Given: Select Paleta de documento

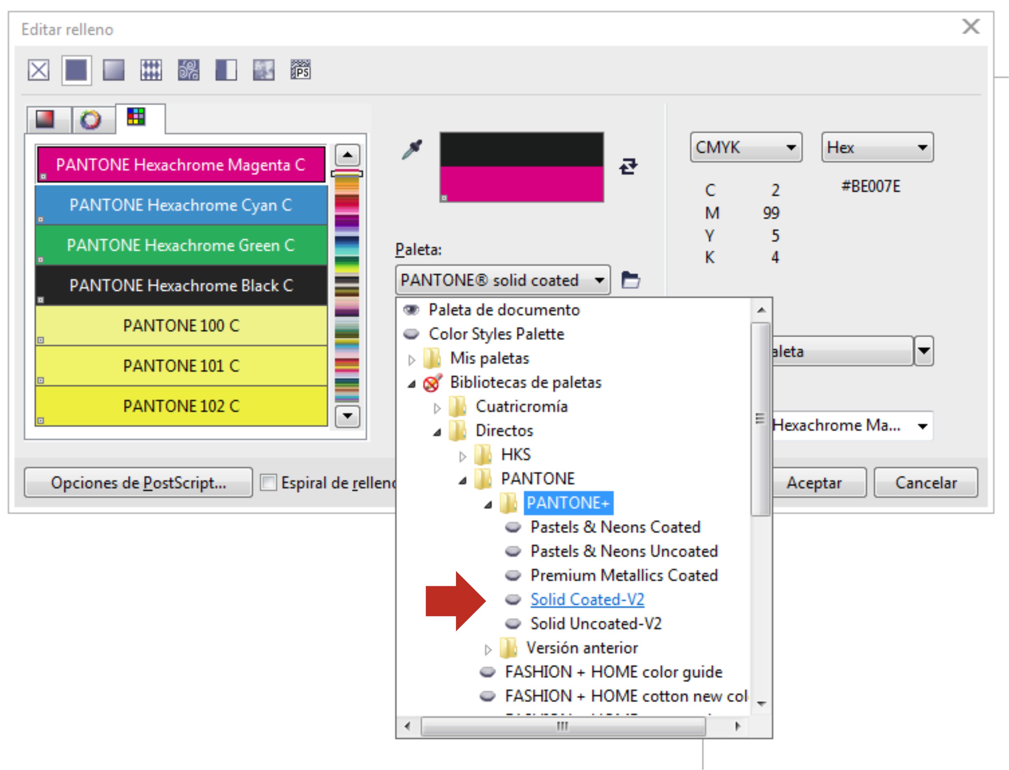Looking at the screenshot, I should click(504, 310).
